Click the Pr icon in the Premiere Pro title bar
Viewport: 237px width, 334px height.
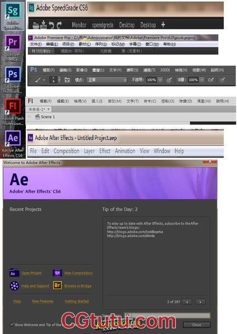point(31,38)
